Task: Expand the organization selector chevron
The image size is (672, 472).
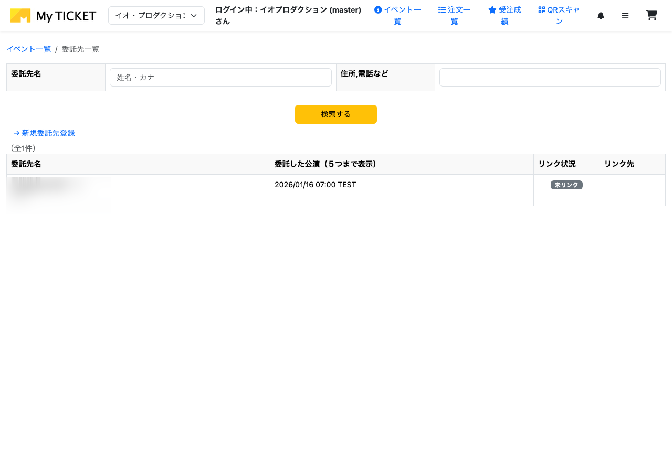Action: coord(192,15)
